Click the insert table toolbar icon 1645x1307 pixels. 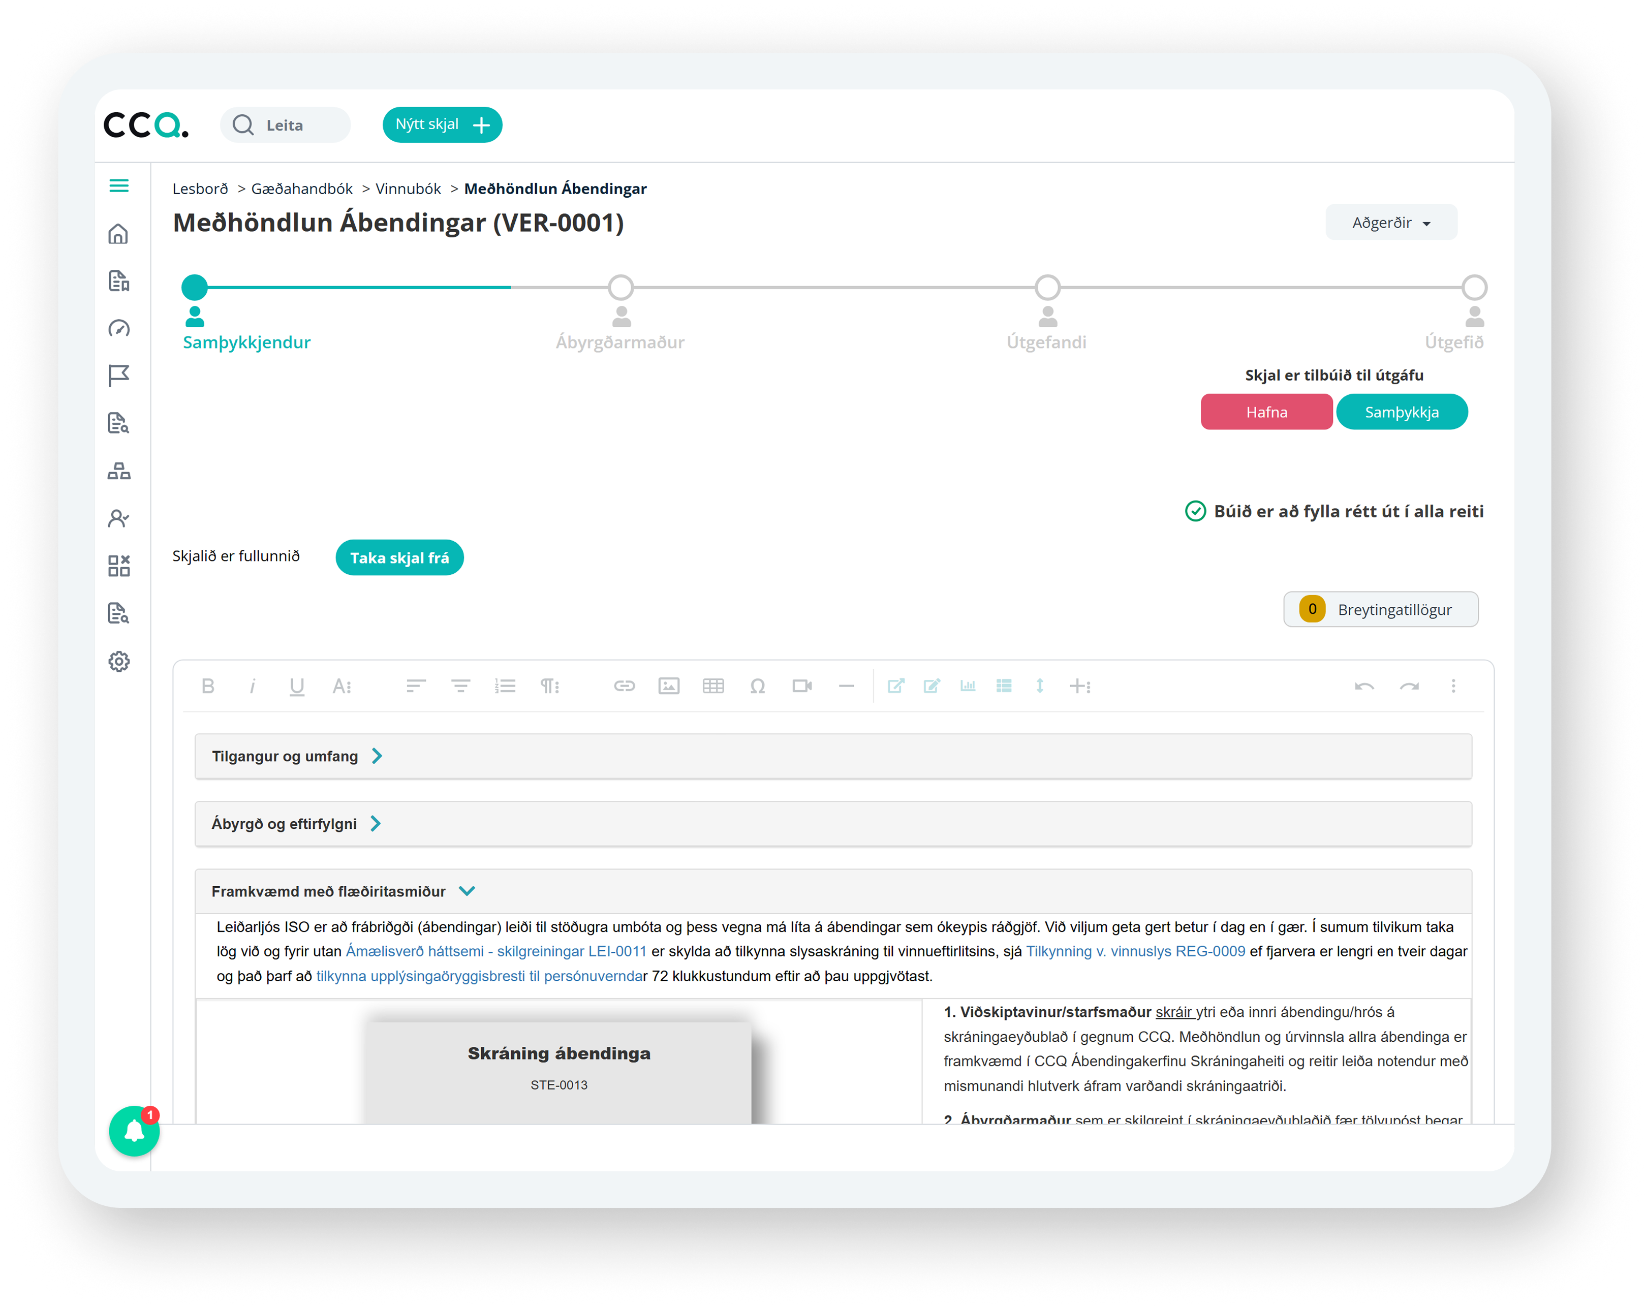click(x=712, y=686)
